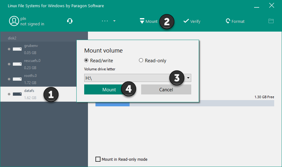This screenshot has height=167, width=282.
Task: Click the Verify checkmark icon
Action: point(186,21)
